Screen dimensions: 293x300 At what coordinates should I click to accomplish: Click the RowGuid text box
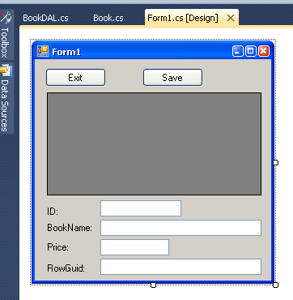coord(180,267)
